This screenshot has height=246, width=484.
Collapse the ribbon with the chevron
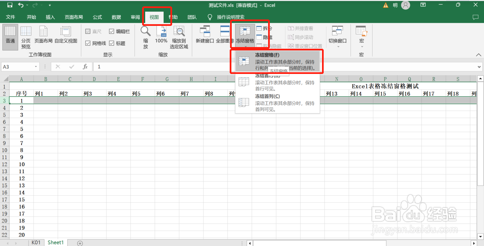pos(478,55)
